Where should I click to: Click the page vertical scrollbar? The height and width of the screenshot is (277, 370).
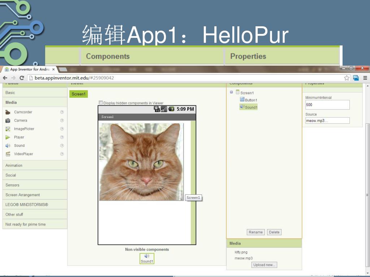pyautogui.click(x=367, y=195)
